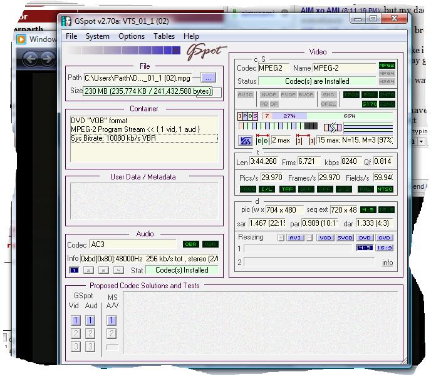This screenshot has width=431, height=377.
Task: Click the QPEL indicator badge
Action: (x=328, y=104)
